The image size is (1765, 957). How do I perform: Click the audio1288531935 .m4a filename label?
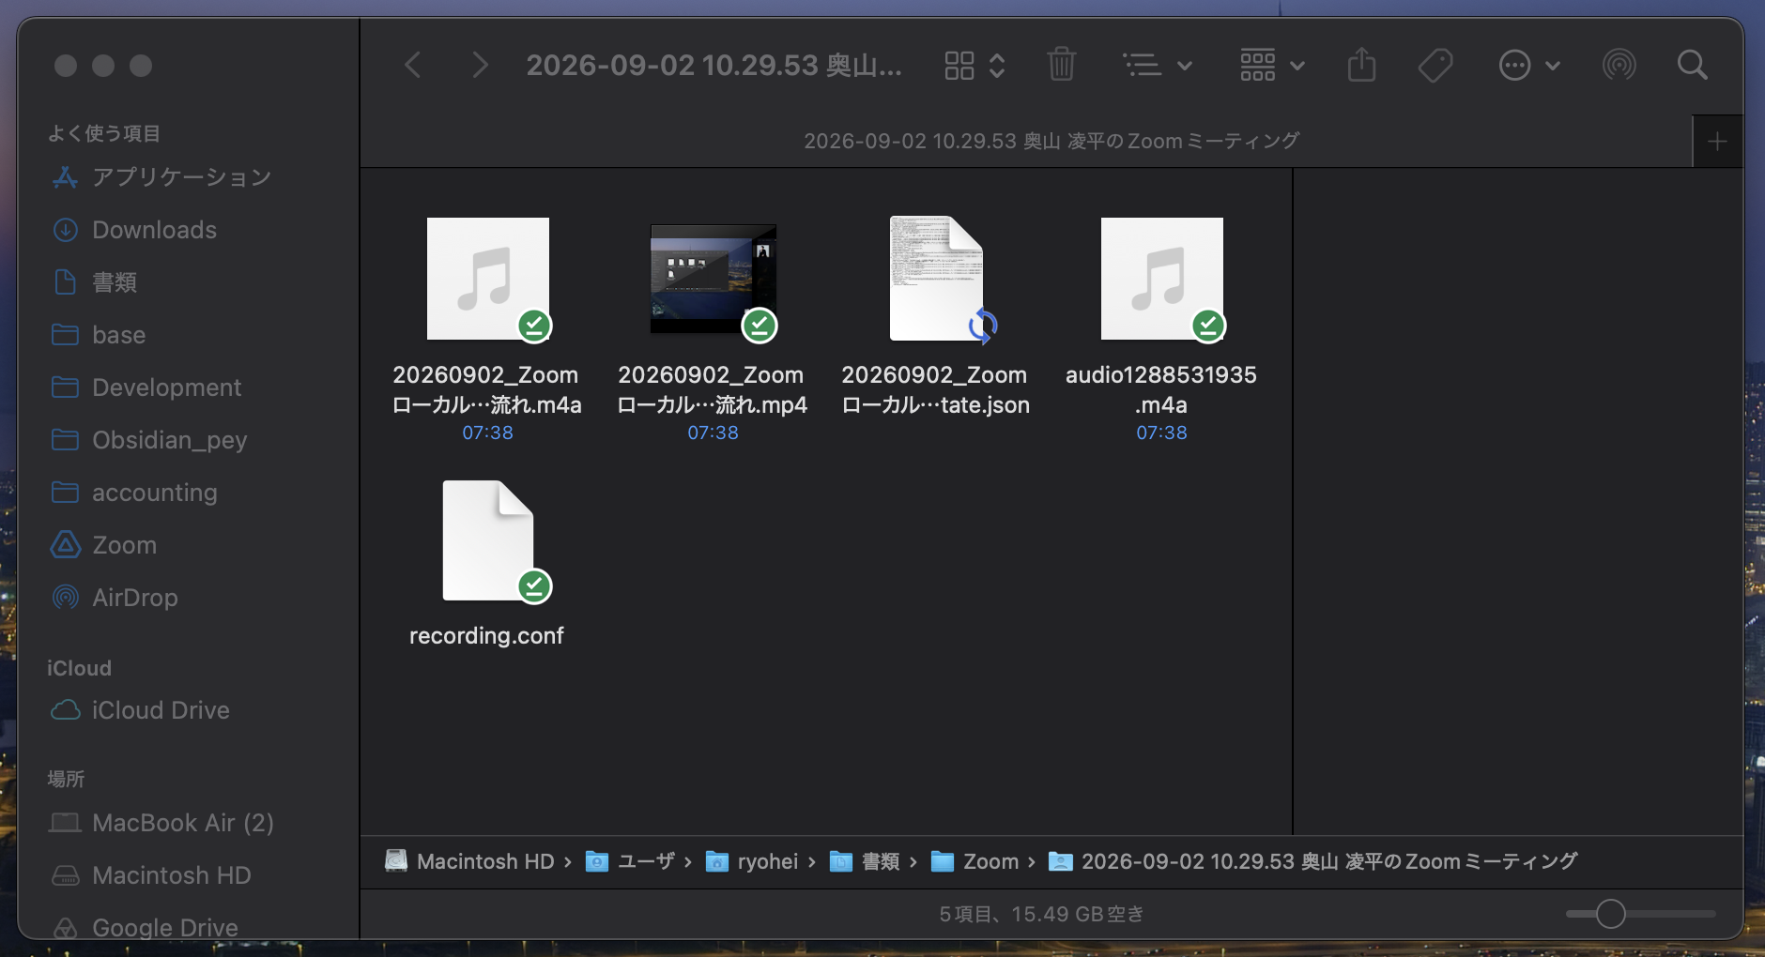tap(1161, 389)
